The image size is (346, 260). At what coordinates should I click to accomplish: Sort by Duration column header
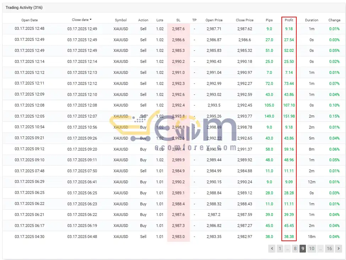312,20
